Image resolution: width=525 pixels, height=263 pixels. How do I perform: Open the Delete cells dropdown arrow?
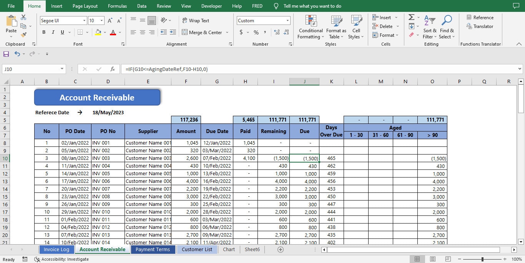point(397,26)
